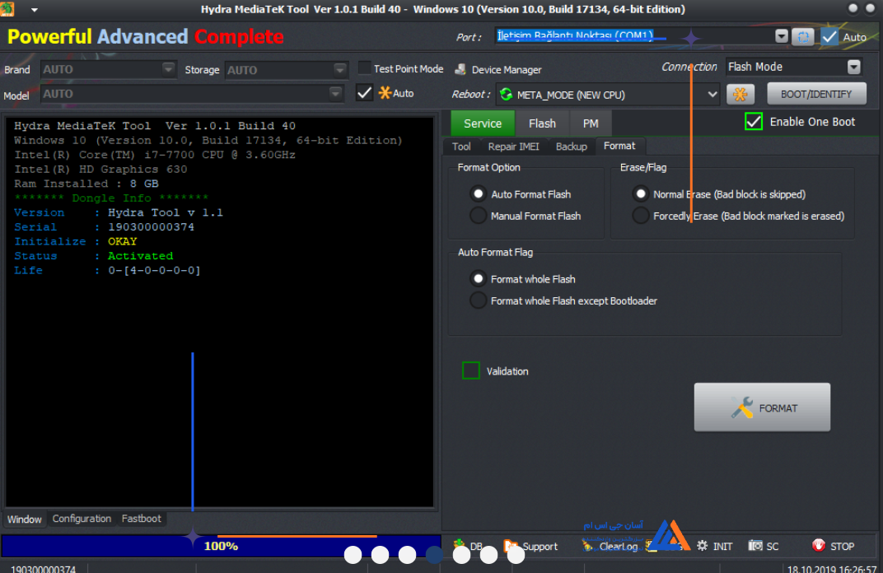Click the orange asterisk reboot button
This screenshot has height=573, width=883.
740,94
